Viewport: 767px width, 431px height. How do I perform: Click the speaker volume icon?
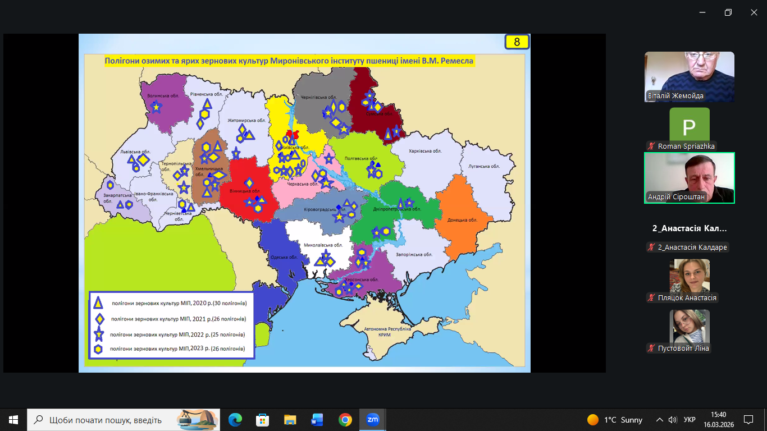click(673, 420)
